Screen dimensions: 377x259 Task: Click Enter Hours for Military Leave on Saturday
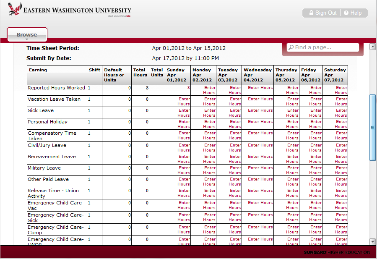(x=341, y=170)
